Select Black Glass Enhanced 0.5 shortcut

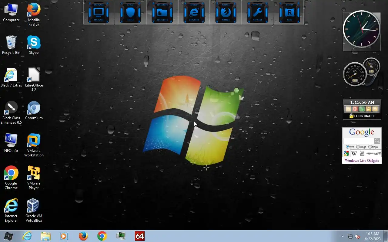(x=11, y=113)
